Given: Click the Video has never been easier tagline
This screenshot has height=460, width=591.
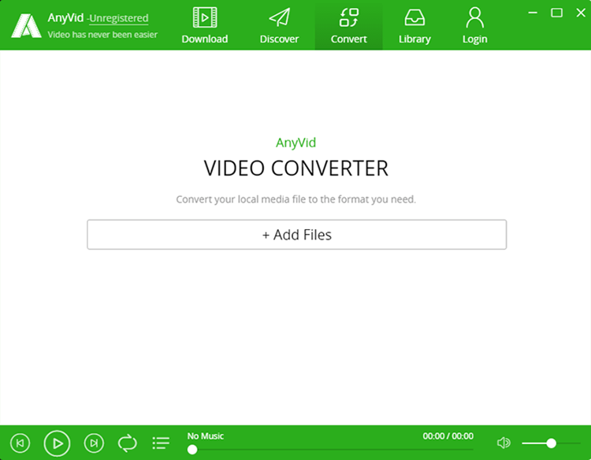Looking at the screenshot, I should pyautogui.click(x=102, y=35).
